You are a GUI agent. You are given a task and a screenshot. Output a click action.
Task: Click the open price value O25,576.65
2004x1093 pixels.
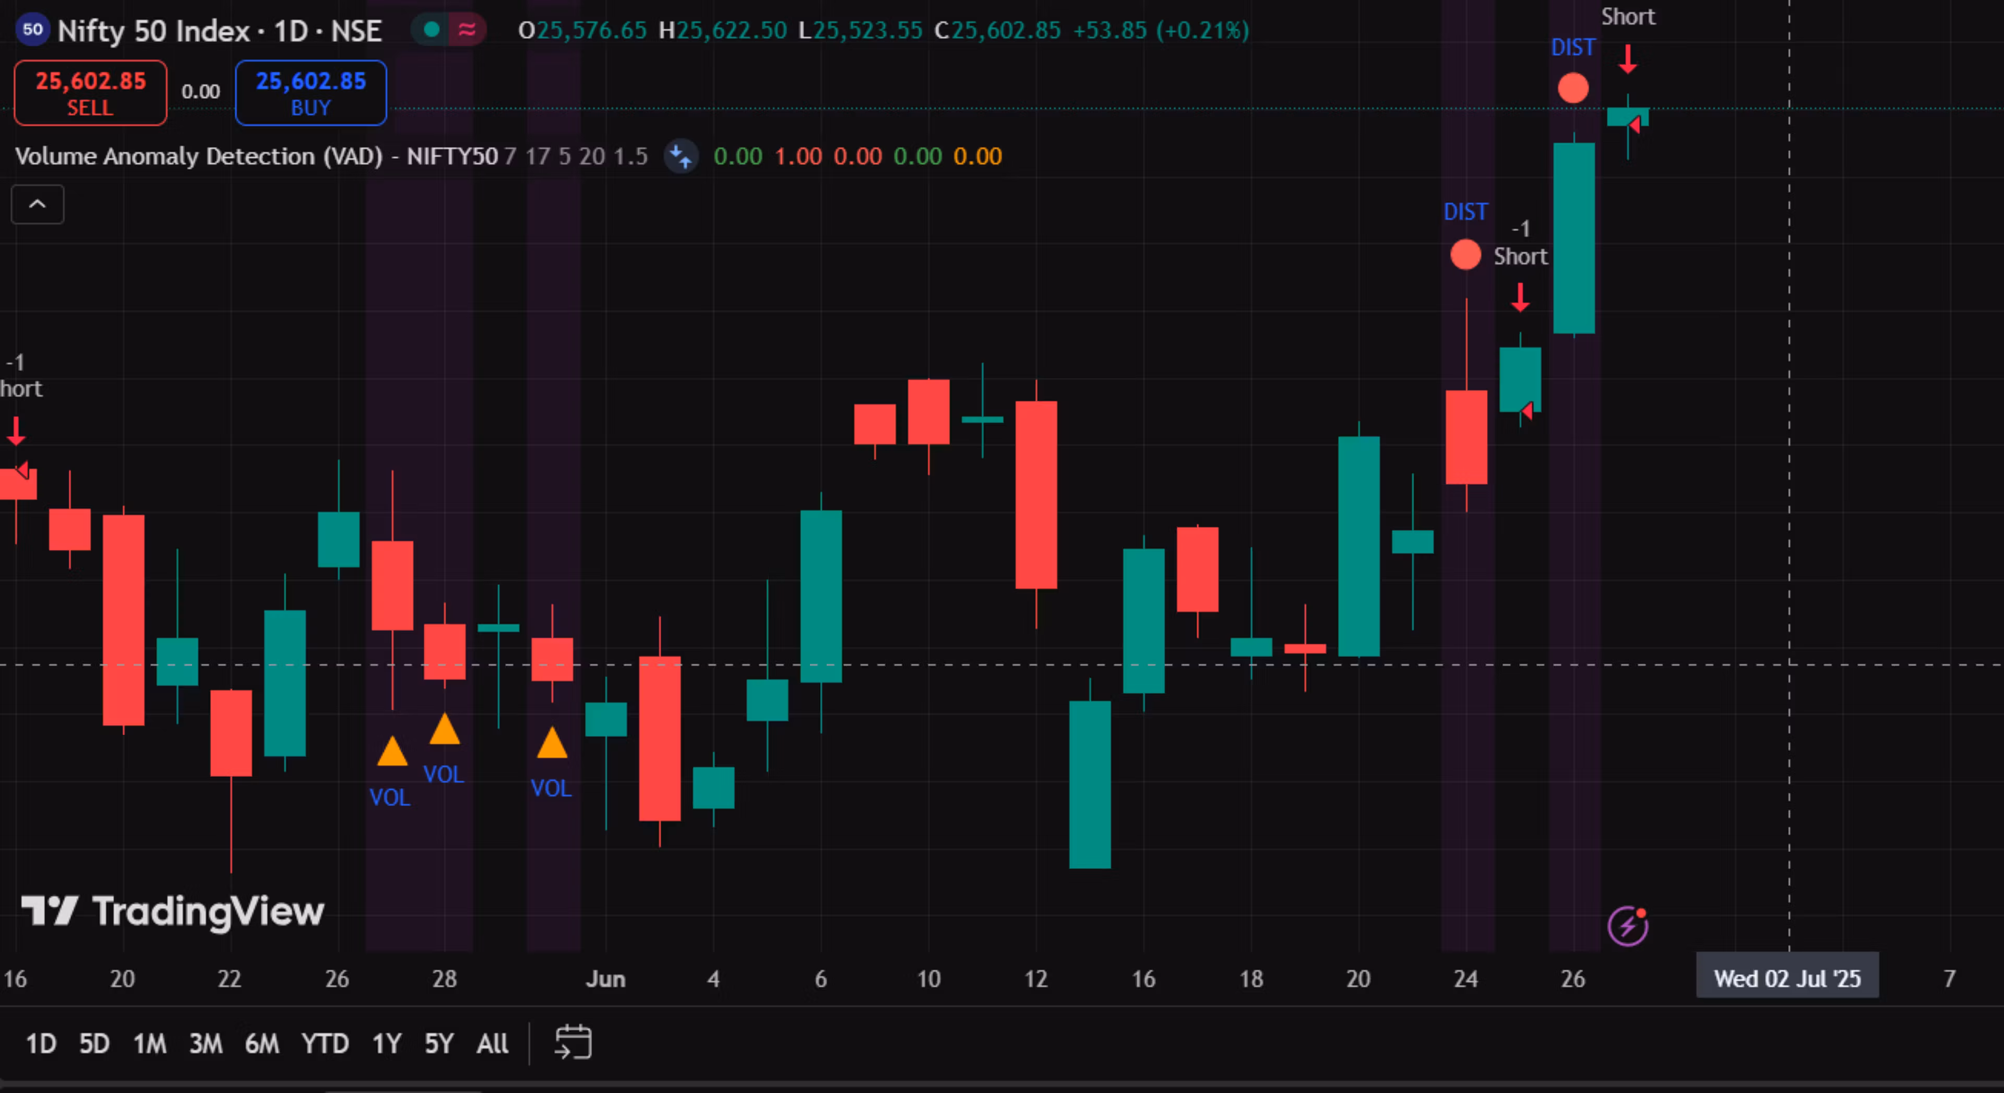pos(582,30)
